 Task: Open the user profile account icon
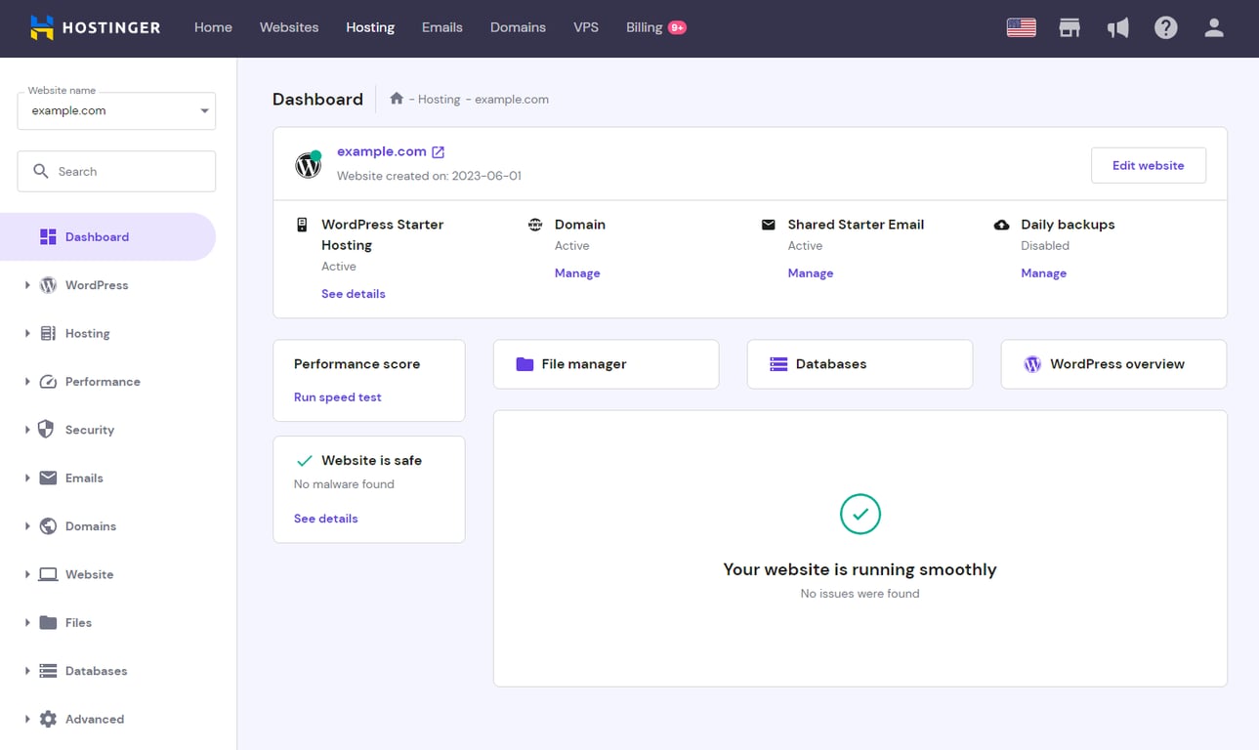click(x=1213, y=27)
